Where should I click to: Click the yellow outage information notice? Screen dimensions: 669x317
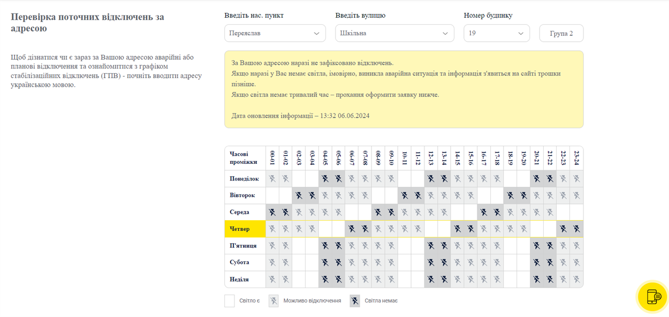404,89
